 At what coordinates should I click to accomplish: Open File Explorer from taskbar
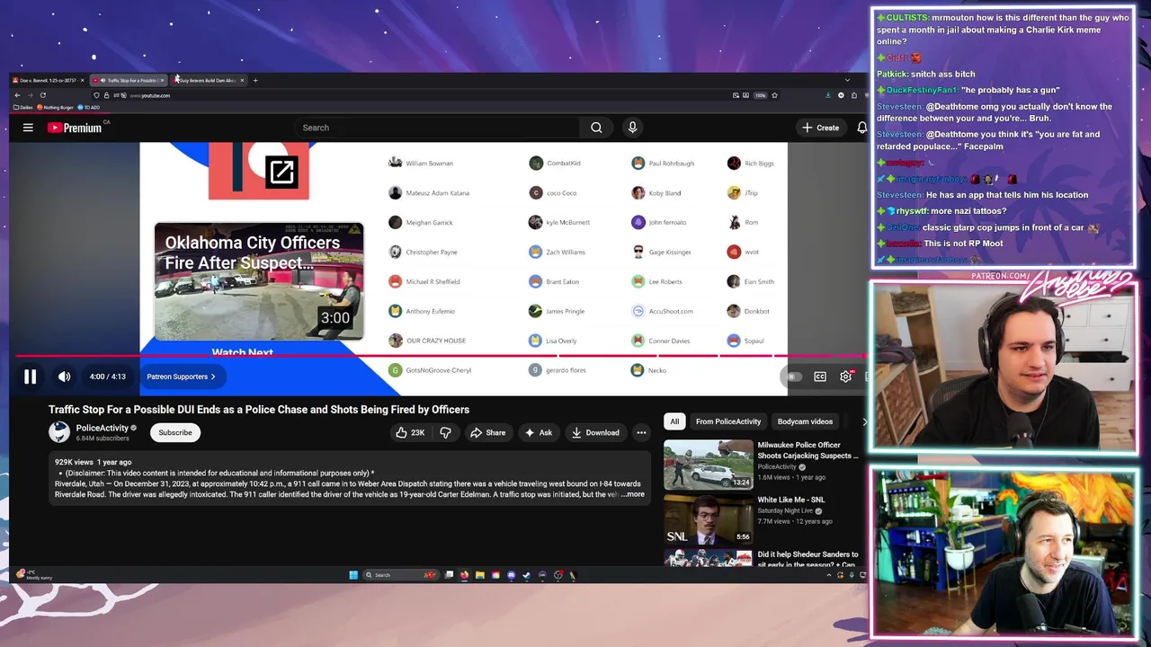(480, 575)
